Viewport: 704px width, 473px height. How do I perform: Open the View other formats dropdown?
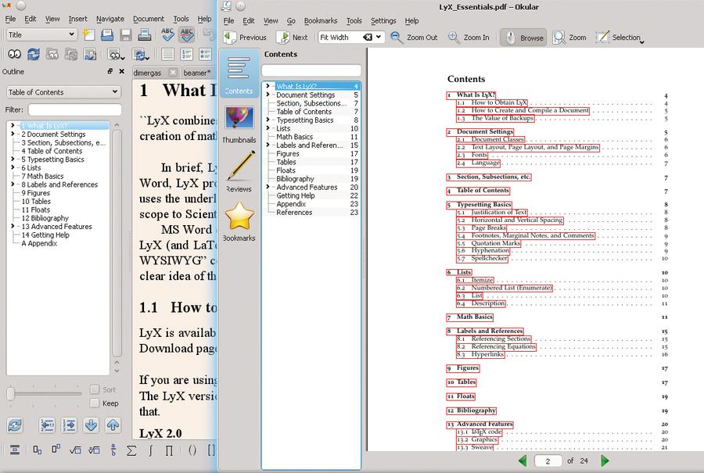pyautogui.click(x=116, y=55)
